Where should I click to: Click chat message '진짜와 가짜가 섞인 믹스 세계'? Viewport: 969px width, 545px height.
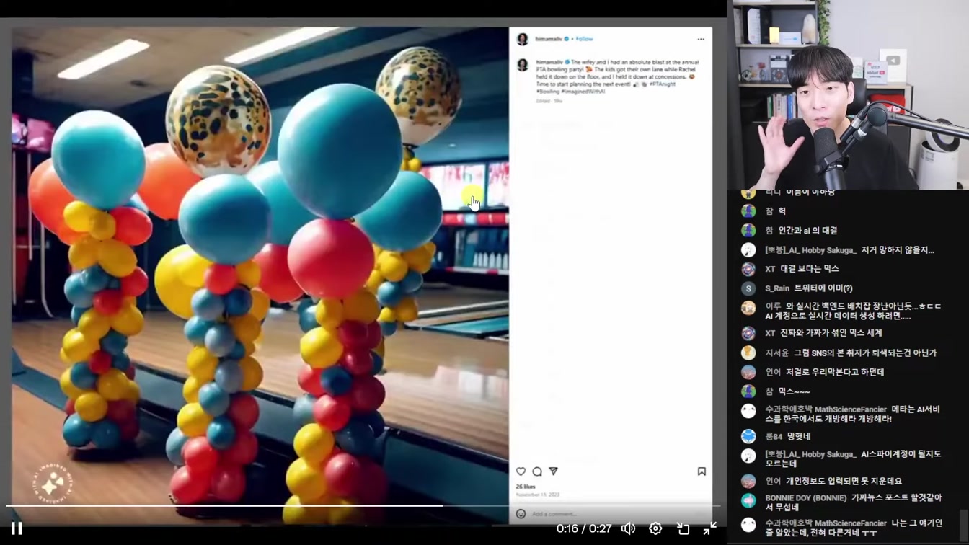tap(831, 333)
